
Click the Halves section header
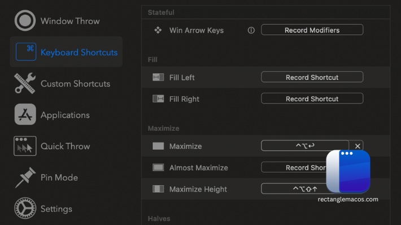pyautogui.click(x=159, y=218)
